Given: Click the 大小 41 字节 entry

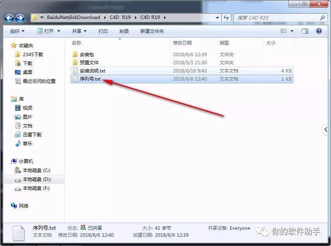Looking at the screenshot, I should tap(157, 228).
